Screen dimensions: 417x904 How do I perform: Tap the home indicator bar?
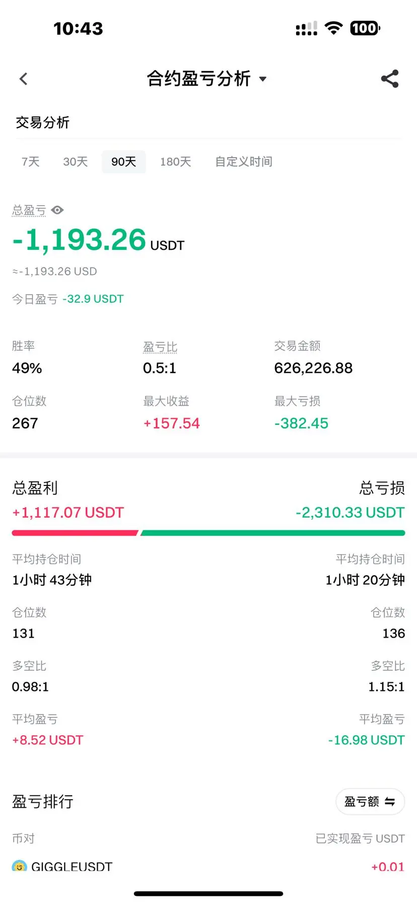coord(208,893)
